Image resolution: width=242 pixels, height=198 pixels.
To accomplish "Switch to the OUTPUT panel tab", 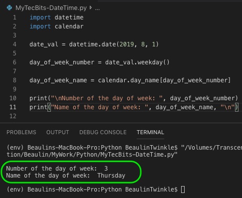I will click(57, 132).
